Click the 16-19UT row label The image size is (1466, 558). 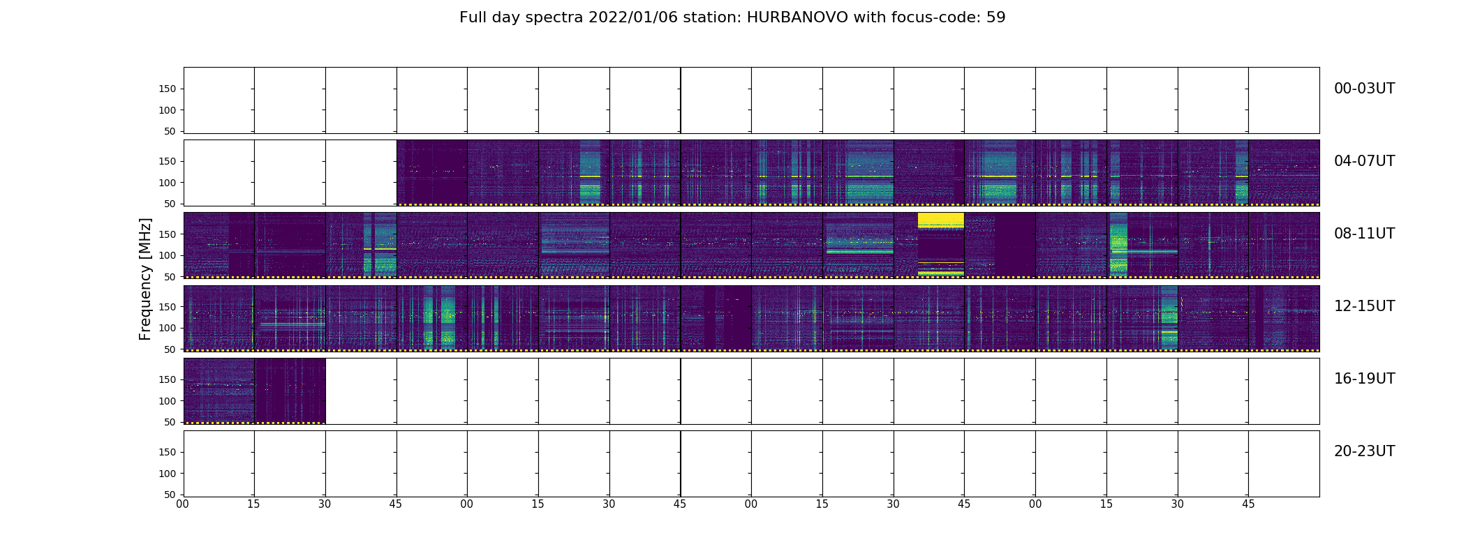[x=1364, y=379]
